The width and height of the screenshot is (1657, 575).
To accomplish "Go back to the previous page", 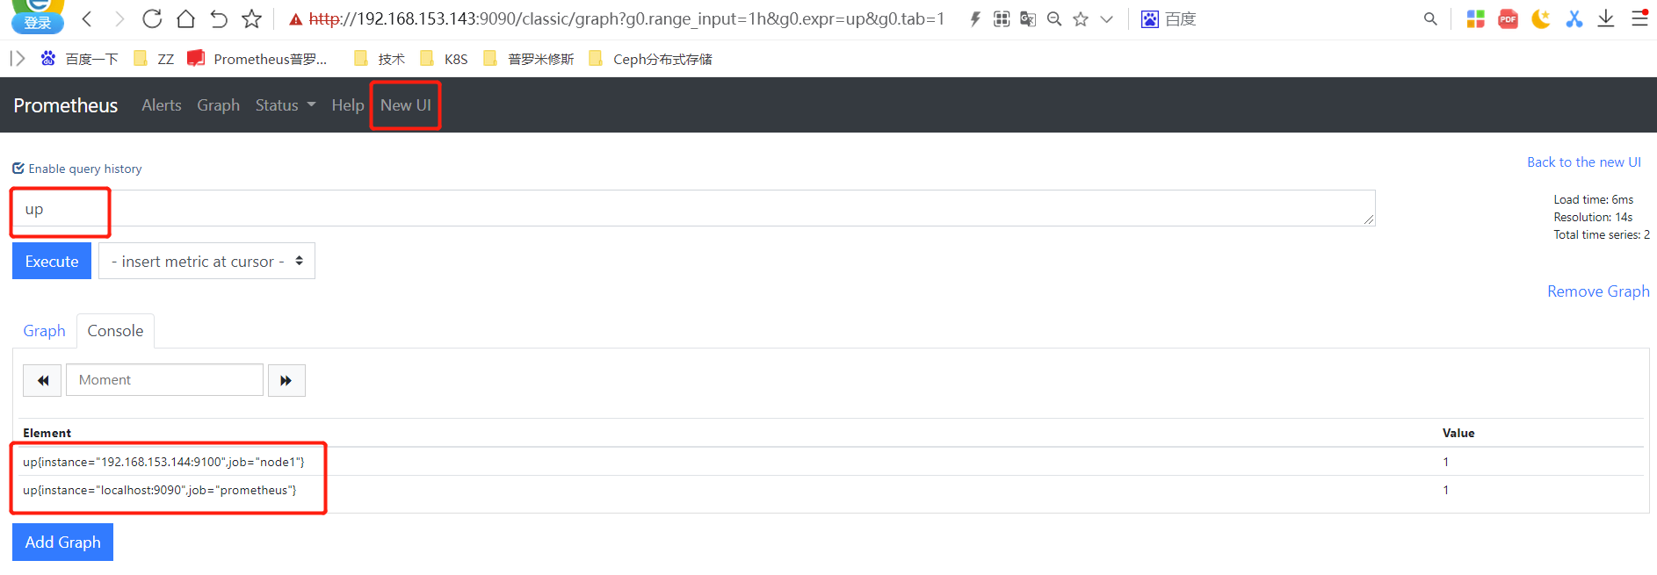I will (87, 18).
